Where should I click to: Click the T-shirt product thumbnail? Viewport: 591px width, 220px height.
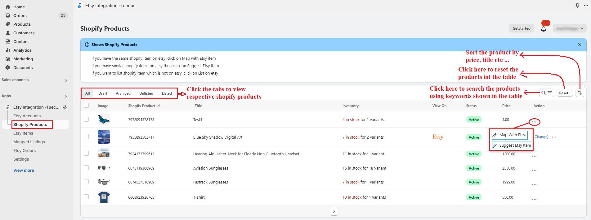pos(104,197)
